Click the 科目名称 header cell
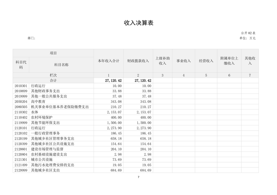The height and width of the screenshot is (195, 277). pos(61,65)
